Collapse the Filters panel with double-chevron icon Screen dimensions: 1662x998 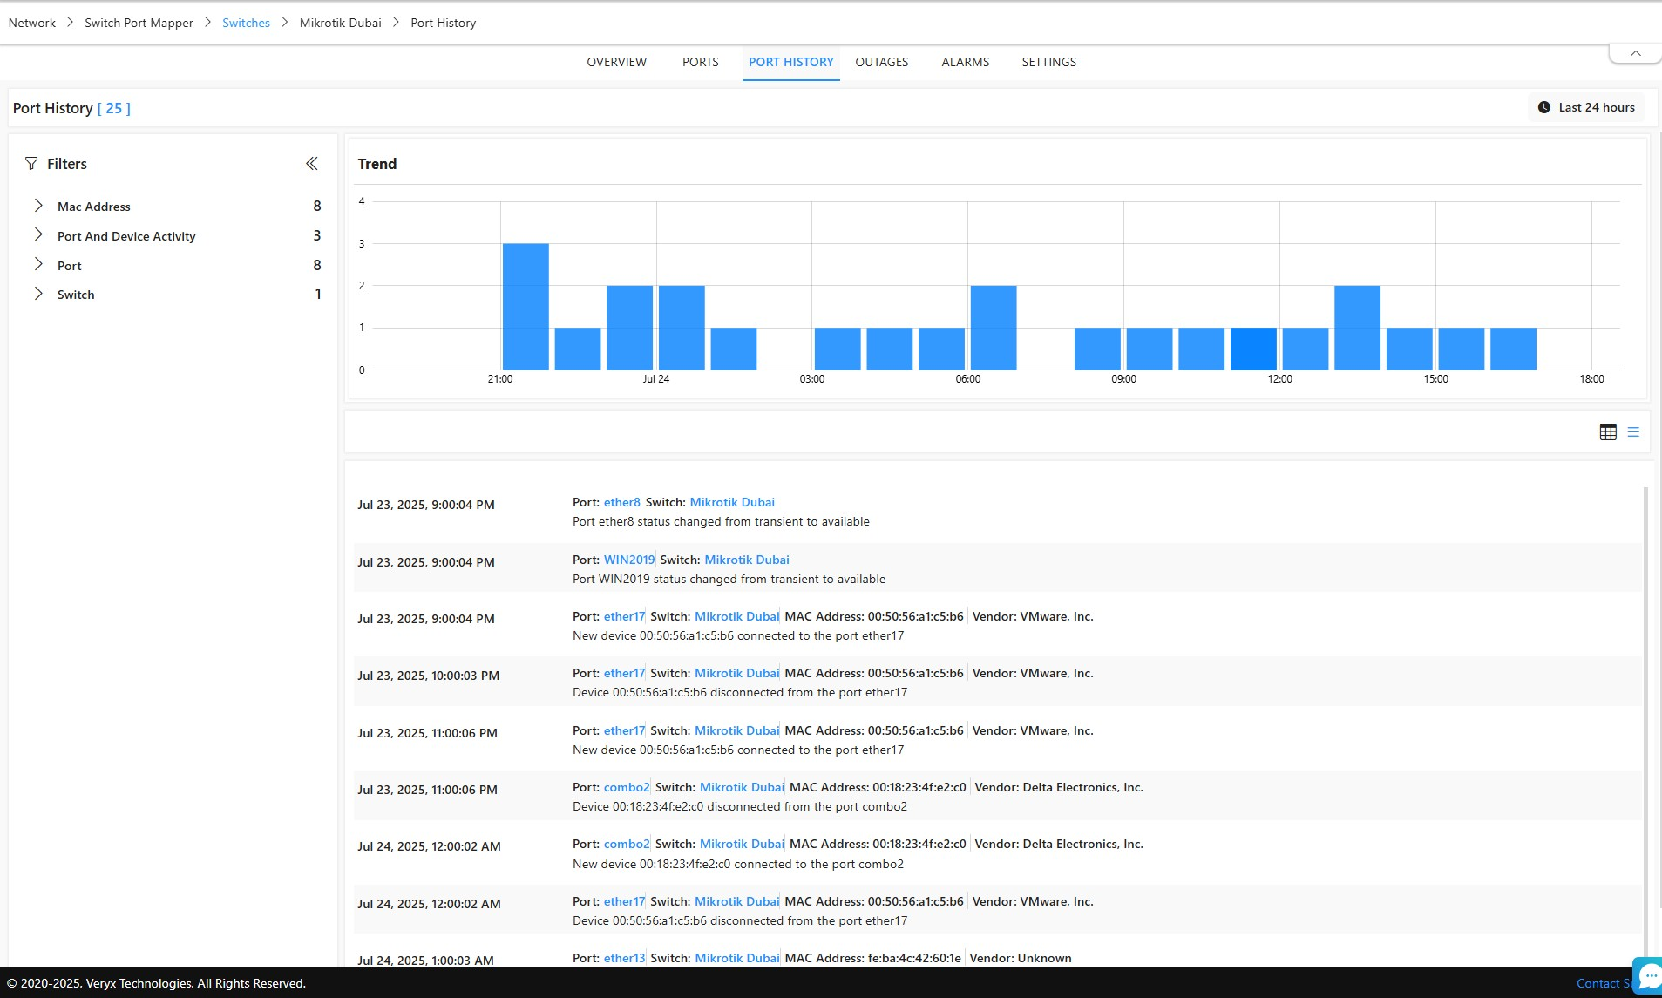(311, 164)
